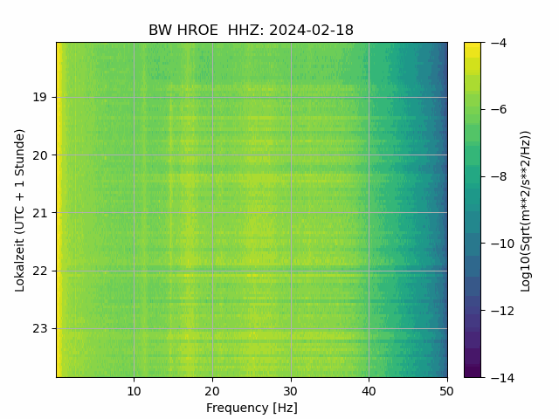Click the -8 tick on the colorbar
Viewport: 559px width, 419px height.
click(498, 176)
